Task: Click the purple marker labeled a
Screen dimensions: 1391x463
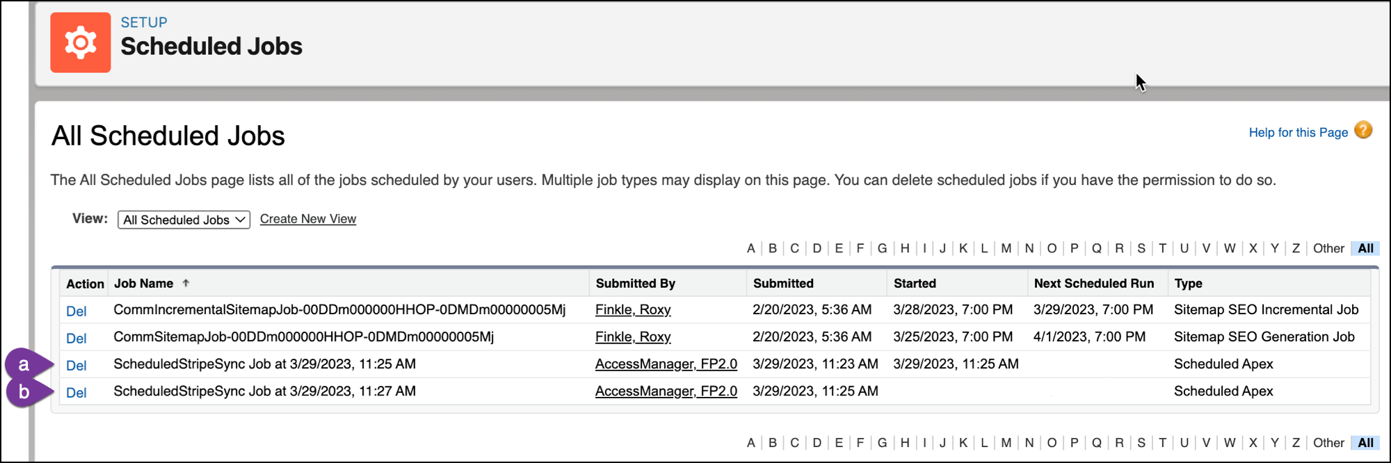Action: [x=25, y=364]
